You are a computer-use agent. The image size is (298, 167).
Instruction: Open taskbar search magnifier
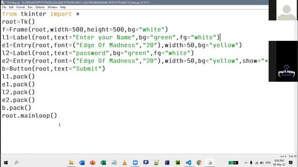coord(16,163)
